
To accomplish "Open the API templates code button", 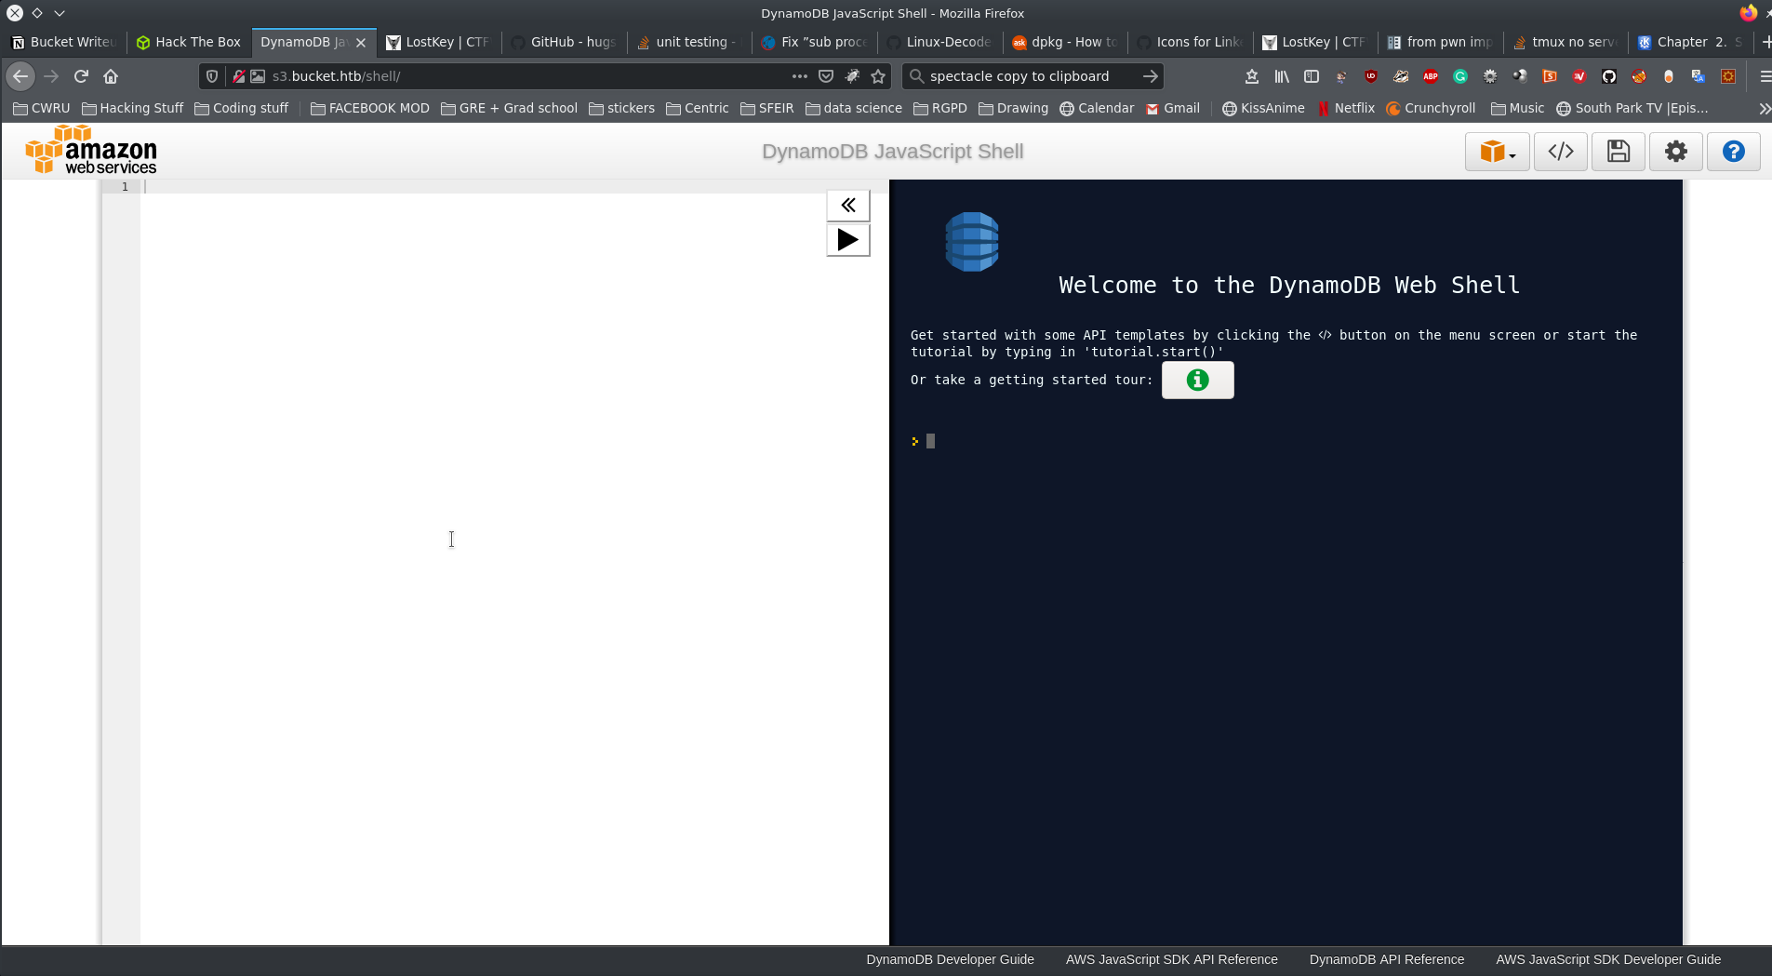I will (1560, 152).
